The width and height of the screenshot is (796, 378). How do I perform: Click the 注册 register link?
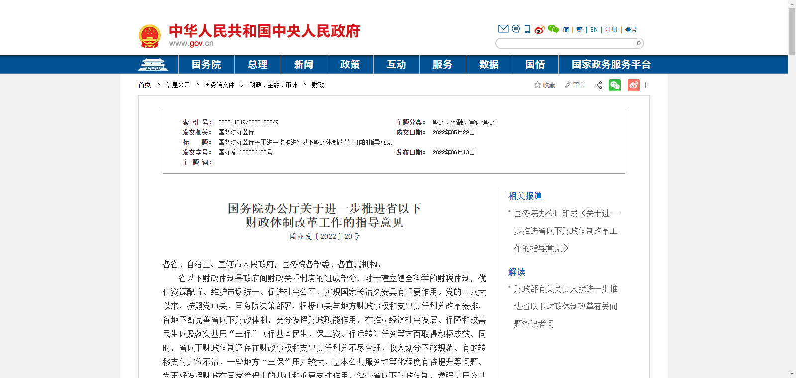(611, 30)
